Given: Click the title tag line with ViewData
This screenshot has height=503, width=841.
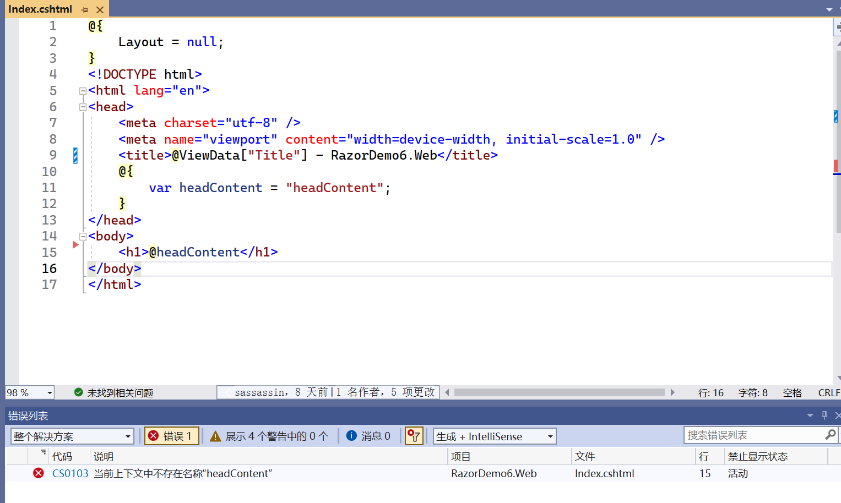Looking at the screenshot, I should [308, 156].
